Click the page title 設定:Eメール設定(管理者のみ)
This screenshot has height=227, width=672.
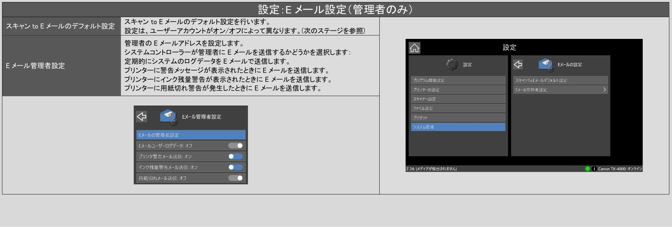point(335,9)
